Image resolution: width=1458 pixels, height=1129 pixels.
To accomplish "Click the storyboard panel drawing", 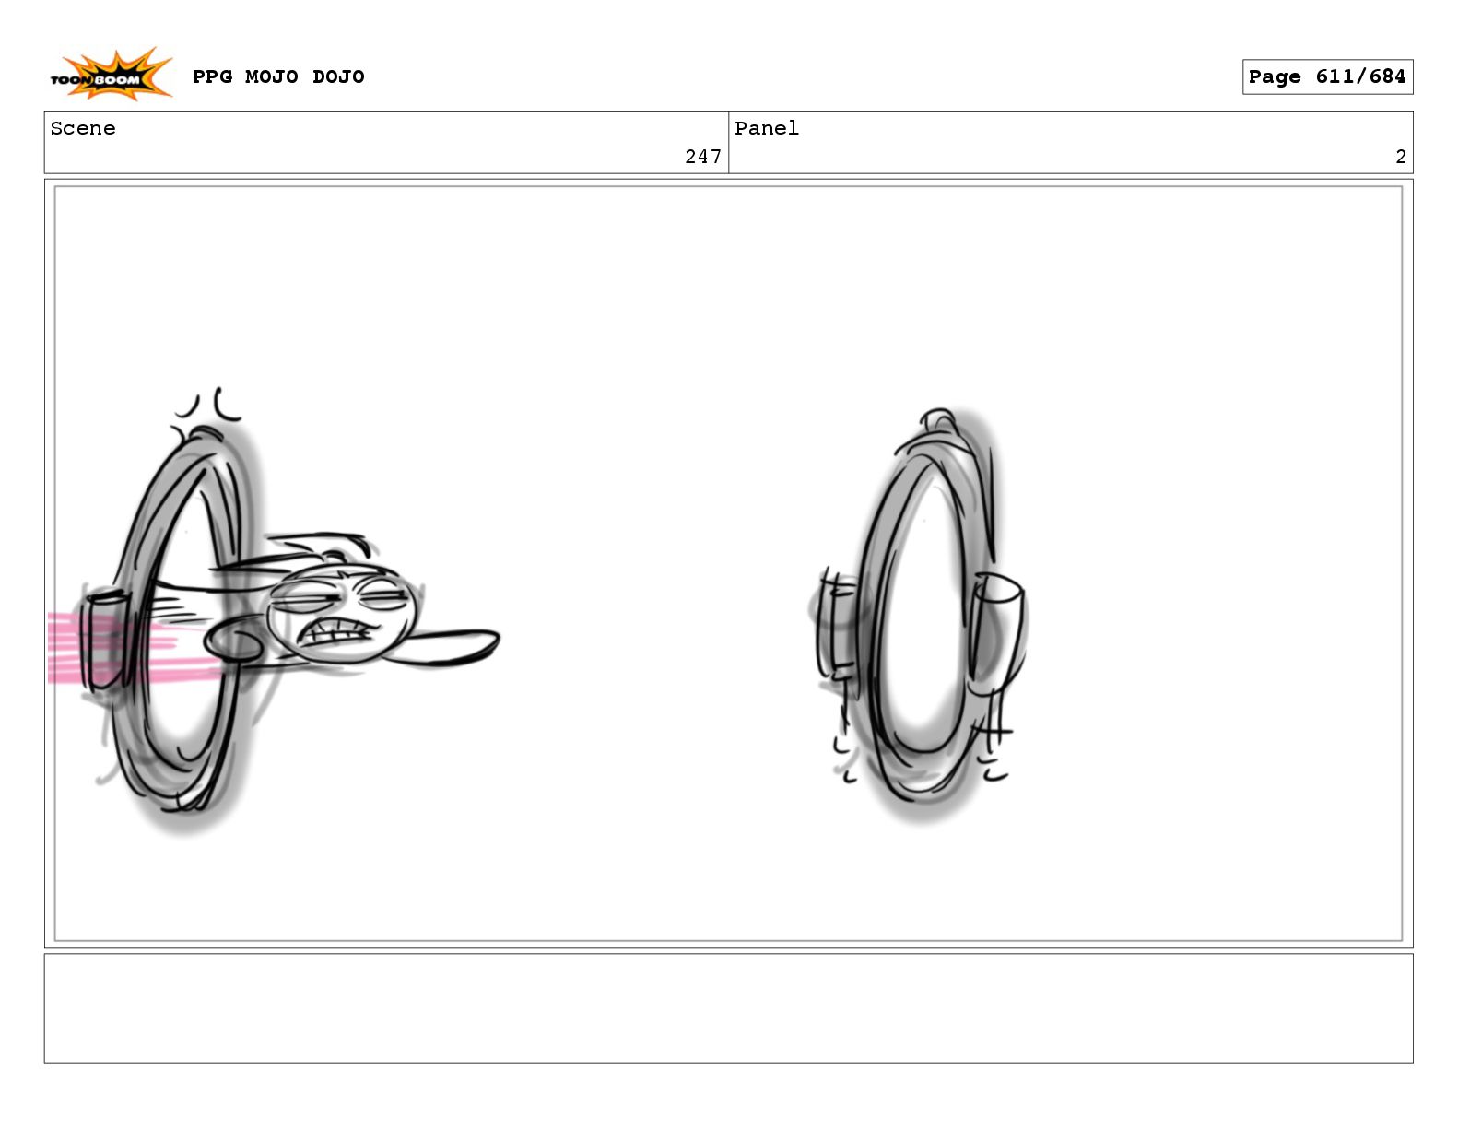I will [x=728, y=563].
